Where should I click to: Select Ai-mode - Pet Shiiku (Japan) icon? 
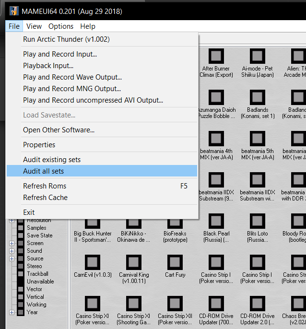click(x=258, y=56)
